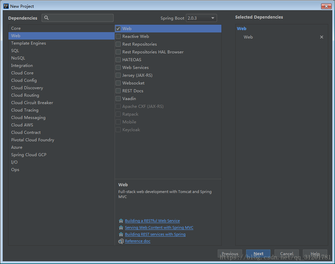
Task: Open the Cloud Core category
Action: [x=61, y=73]
